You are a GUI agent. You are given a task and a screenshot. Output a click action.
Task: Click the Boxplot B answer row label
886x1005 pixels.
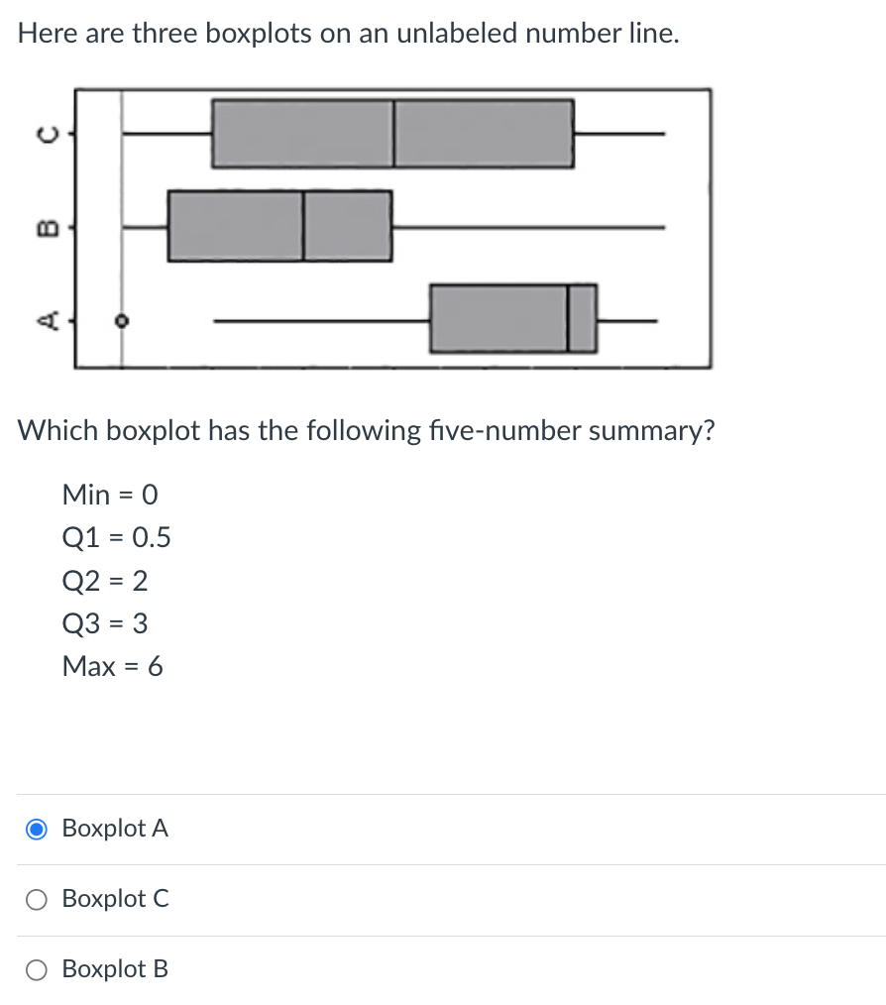click(x=115, y=969)
